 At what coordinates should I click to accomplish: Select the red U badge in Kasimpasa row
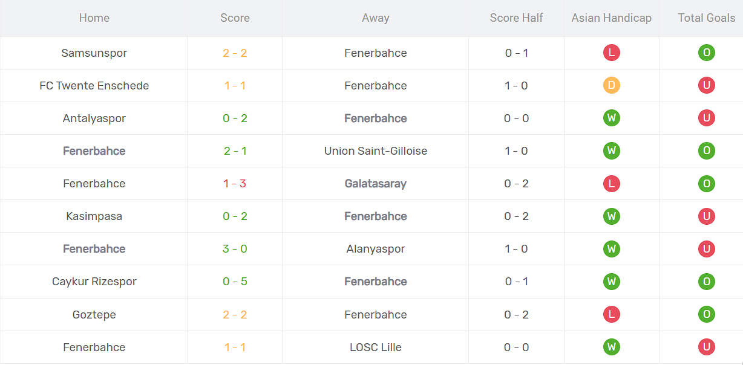click(706, 216)
